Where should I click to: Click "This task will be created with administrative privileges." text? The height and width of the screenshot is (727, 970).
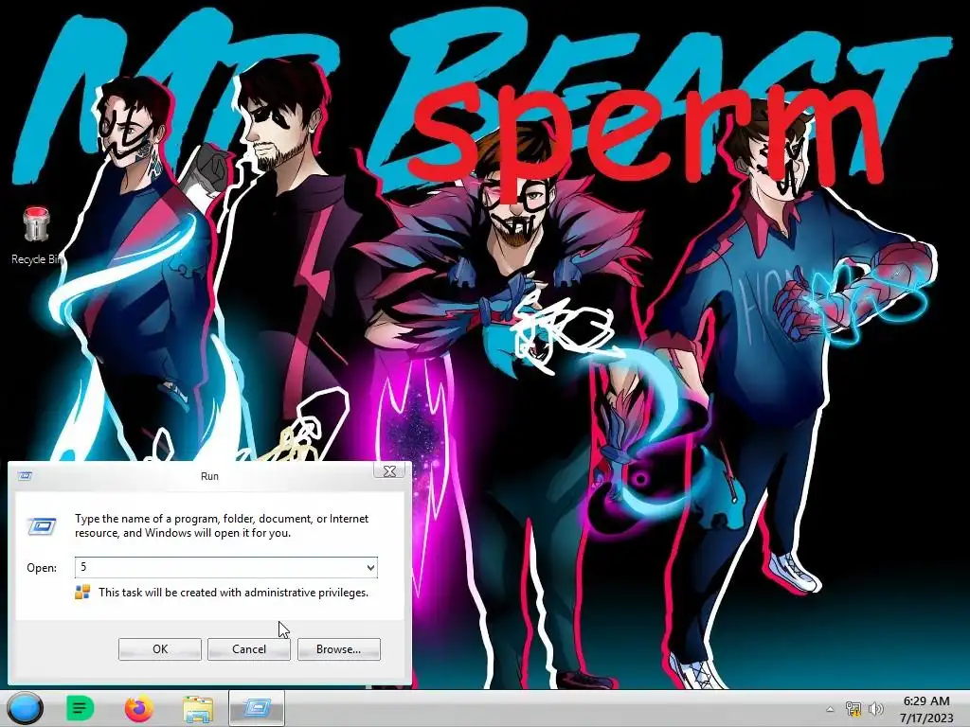click(233, 593)
